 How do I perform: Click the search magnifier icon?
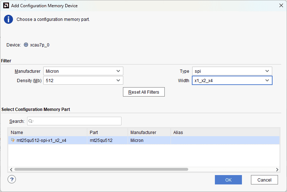[31, 121]
